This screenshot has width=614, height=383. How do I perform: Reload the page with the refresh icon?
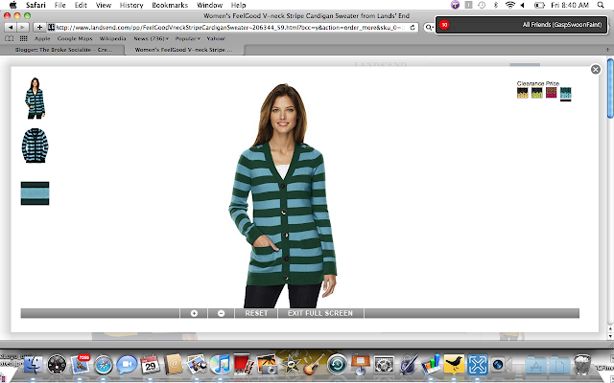coord(413,28)
